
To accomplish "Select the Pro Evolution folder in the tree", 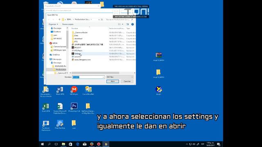I will pos(60,70).
